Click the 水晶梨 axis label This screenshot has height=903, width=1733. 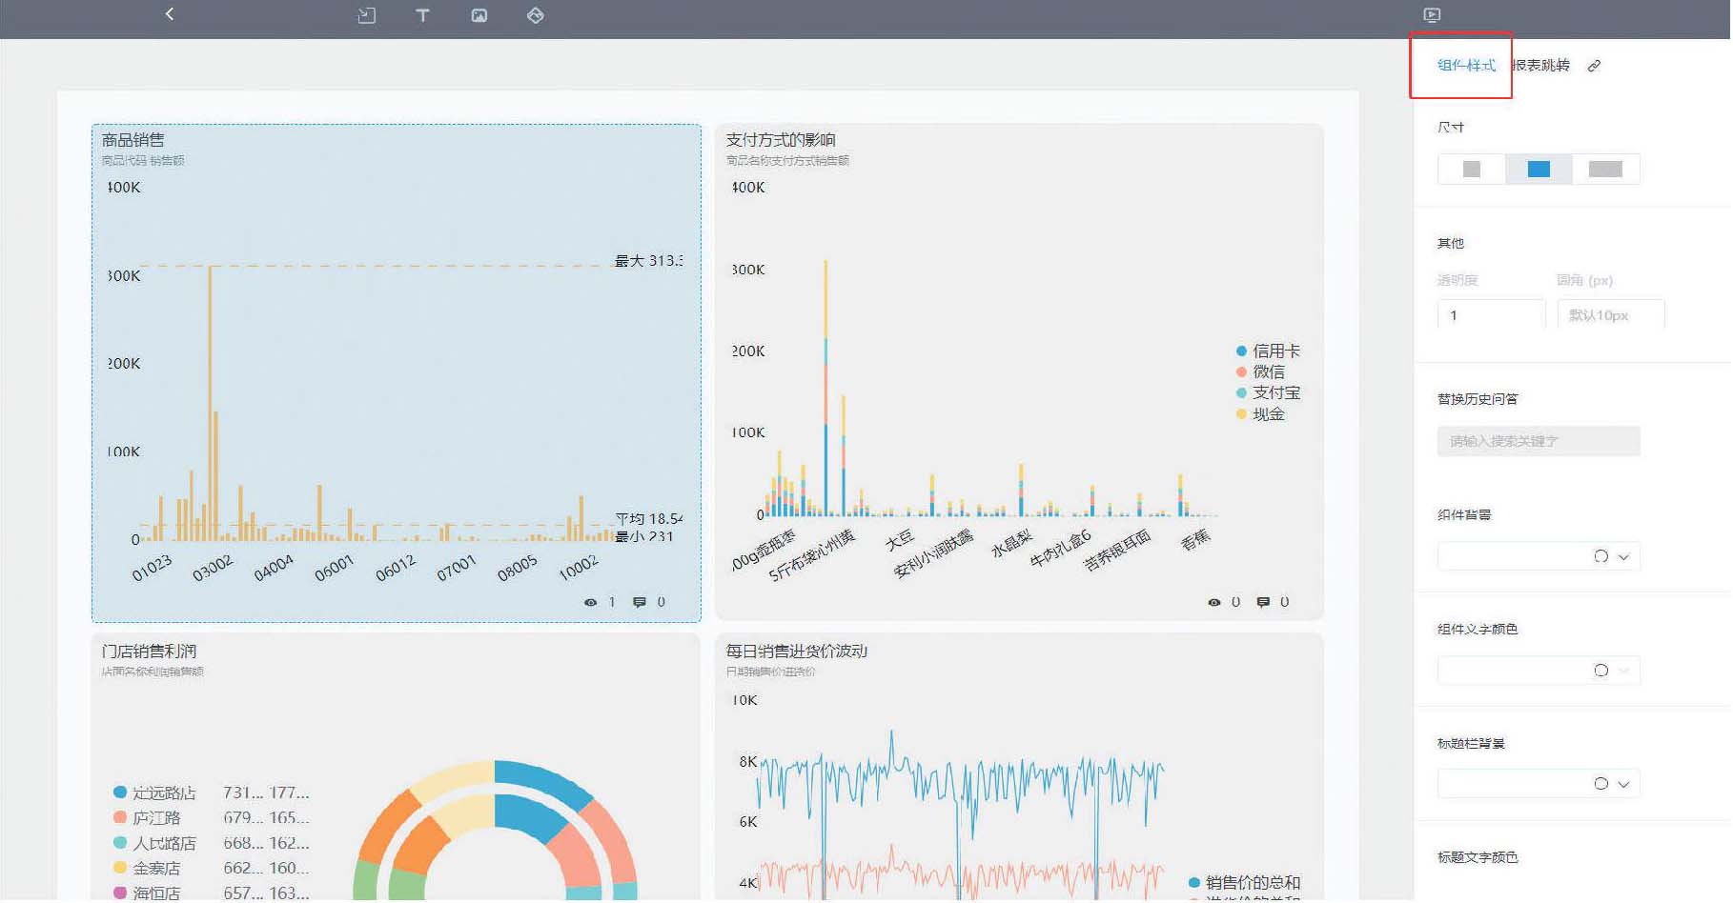pyautogui.click(x=1012, y=543)
